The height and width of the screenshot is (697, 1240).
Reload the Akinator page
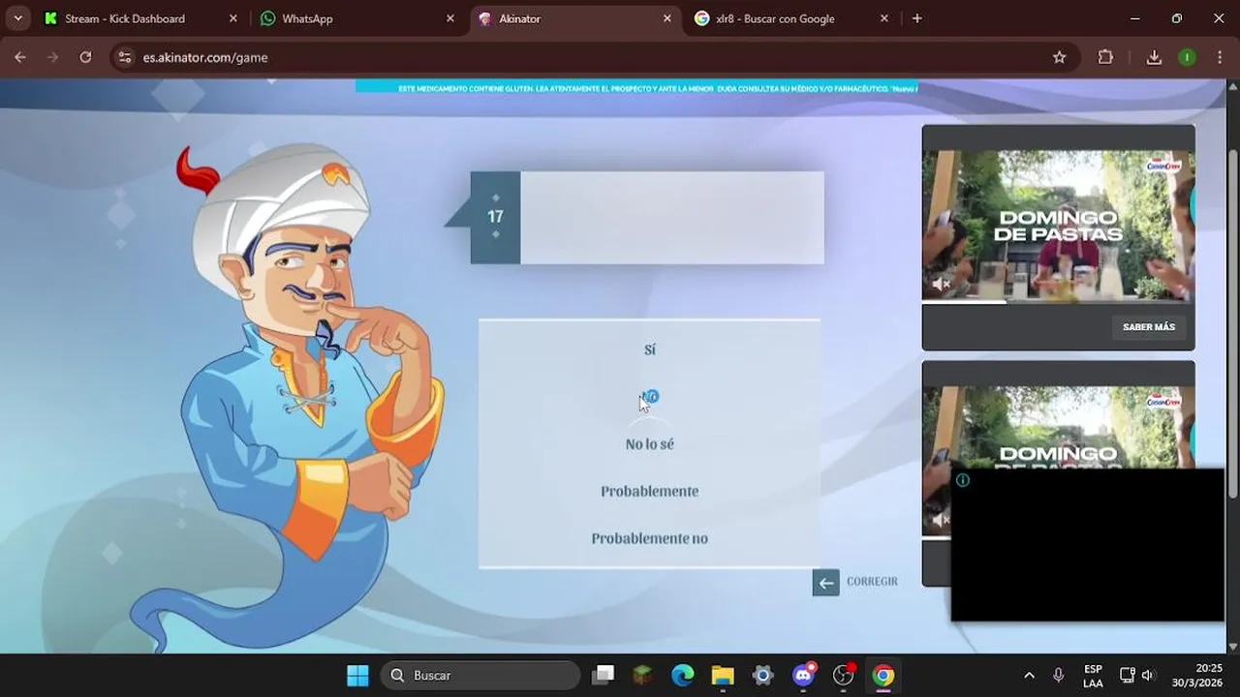click(85, 57)
